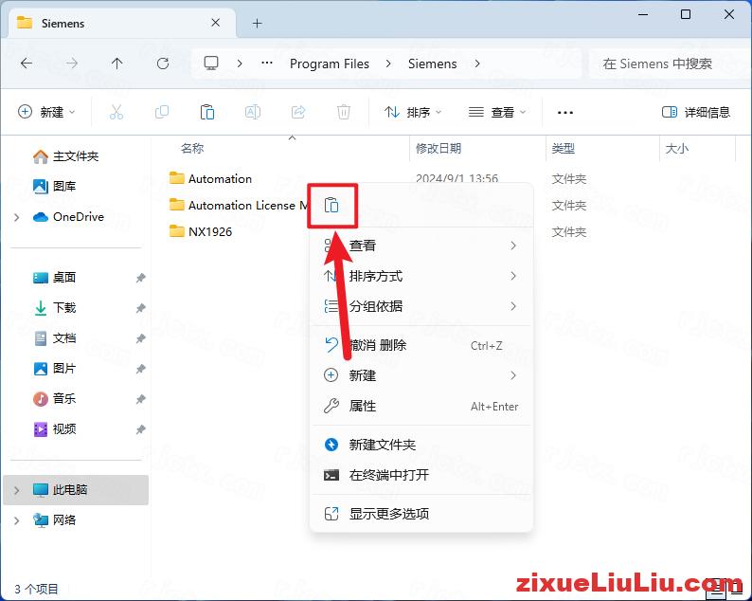Image resolution: width=752 pixels, height=601 pixels.
Task: Choose 属性 properties in context menu
Action: click(421, 406)
